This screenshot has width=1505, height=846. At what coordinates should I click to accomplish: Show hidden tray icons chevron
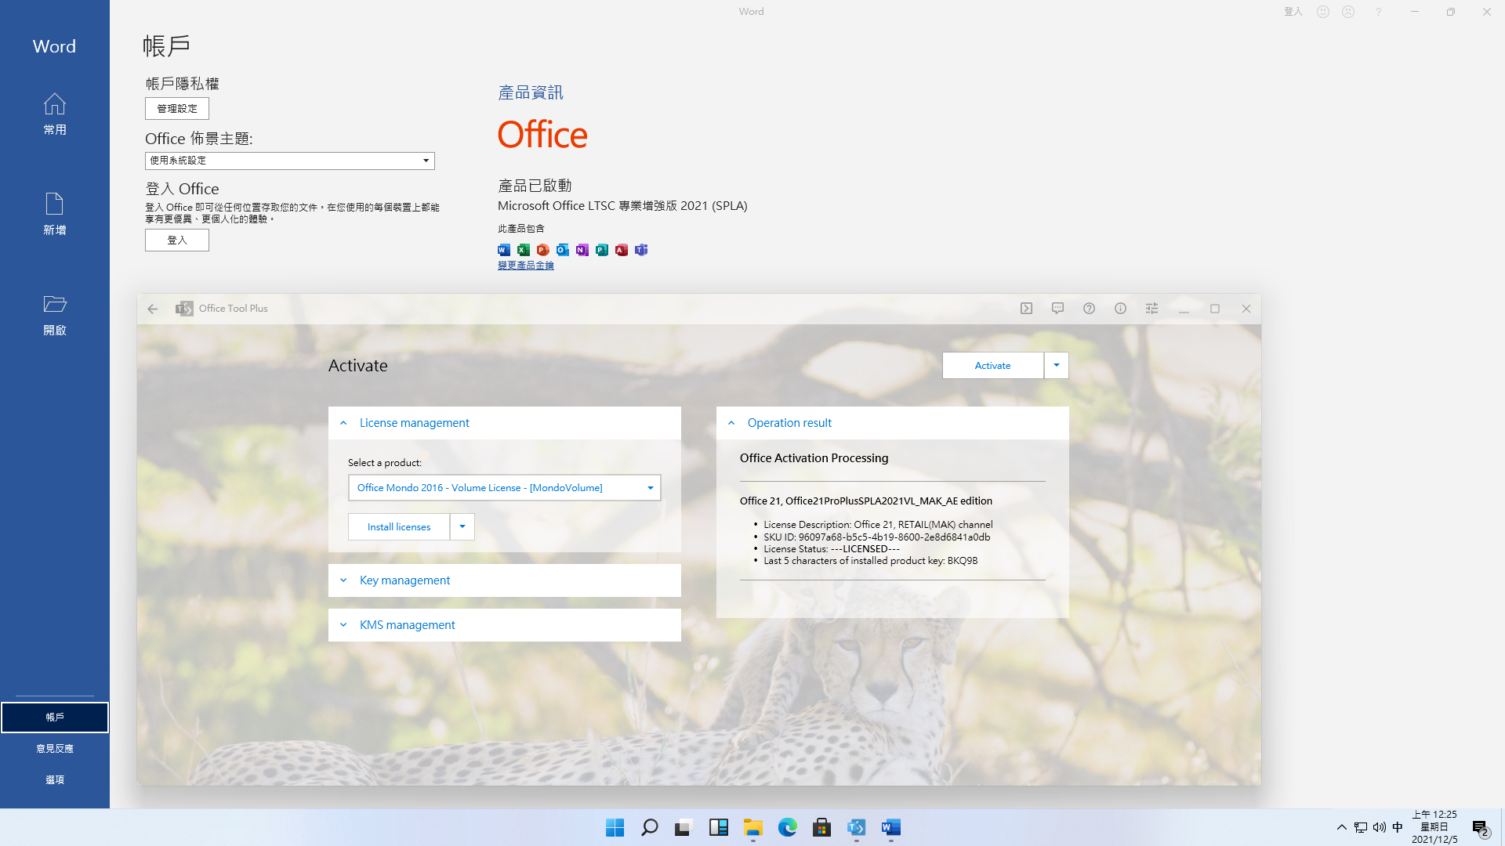pos(1342,827)
